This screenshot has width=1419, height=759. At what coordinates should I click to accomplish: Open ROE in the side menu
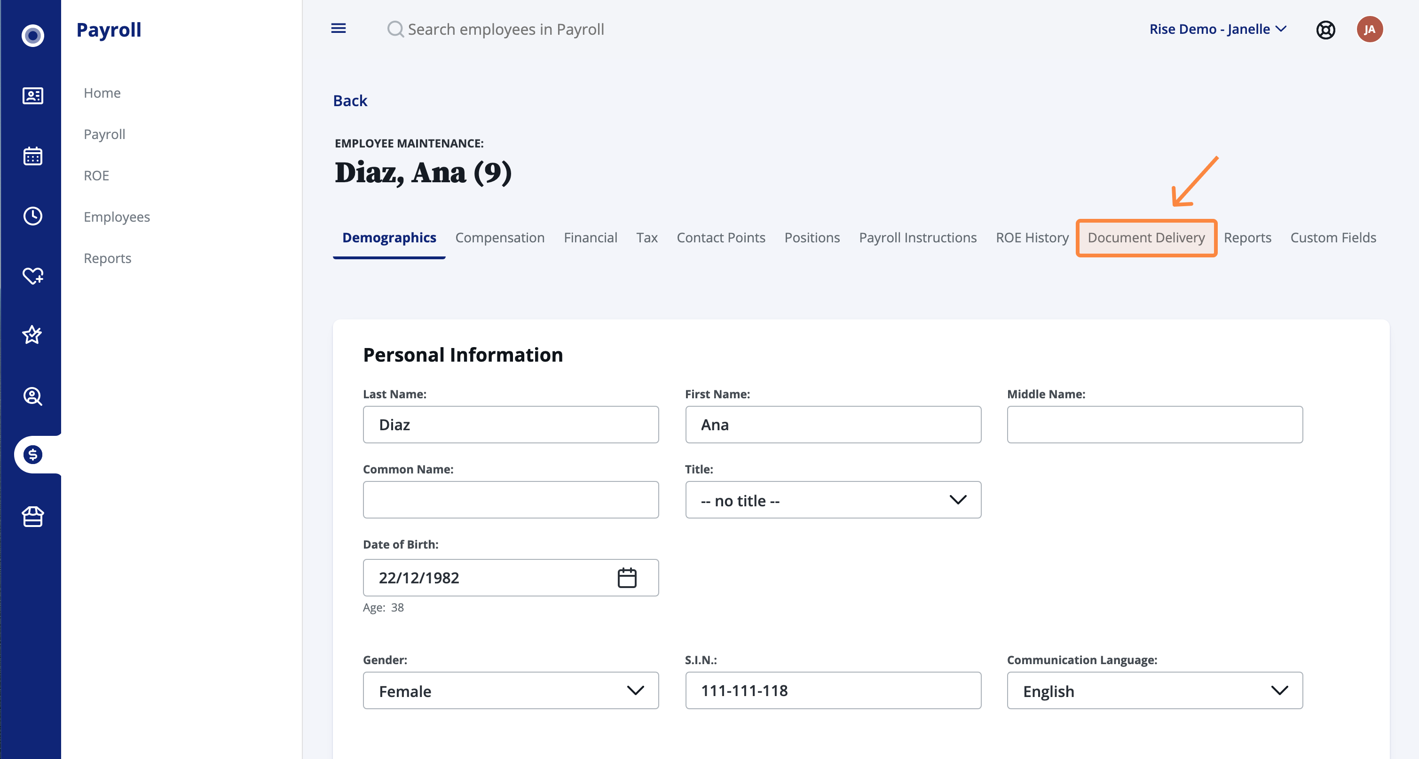pyautogui.click(x=96, y=176)
